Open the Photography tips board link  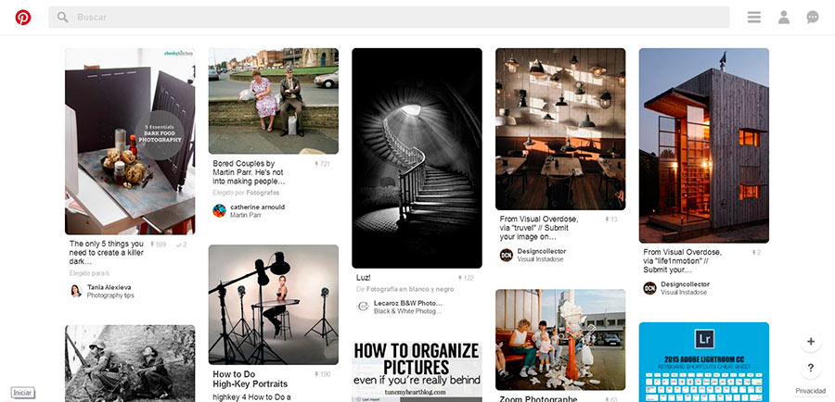(110, 295)
